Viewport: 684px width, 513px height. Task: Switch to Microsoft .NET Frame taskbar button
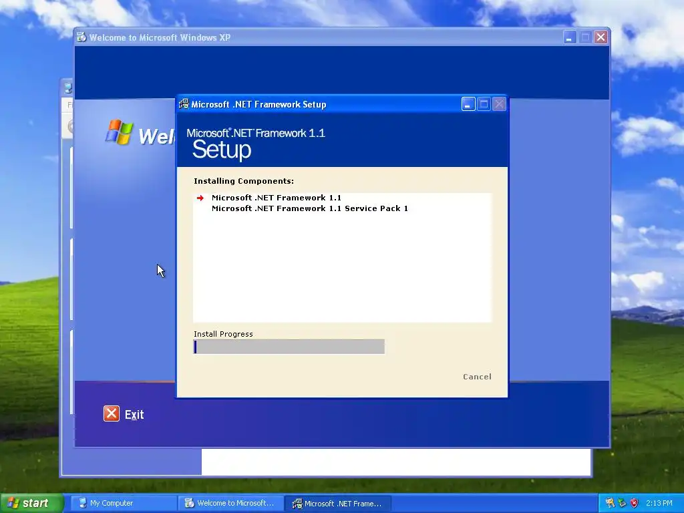pyautogui.click(x=337, y=504)
